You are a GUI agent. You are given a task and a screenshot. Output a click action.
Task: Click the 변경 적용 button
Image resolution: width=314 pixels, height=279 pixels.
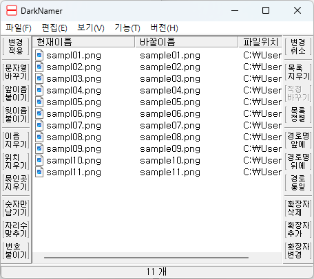coord(16,46)
